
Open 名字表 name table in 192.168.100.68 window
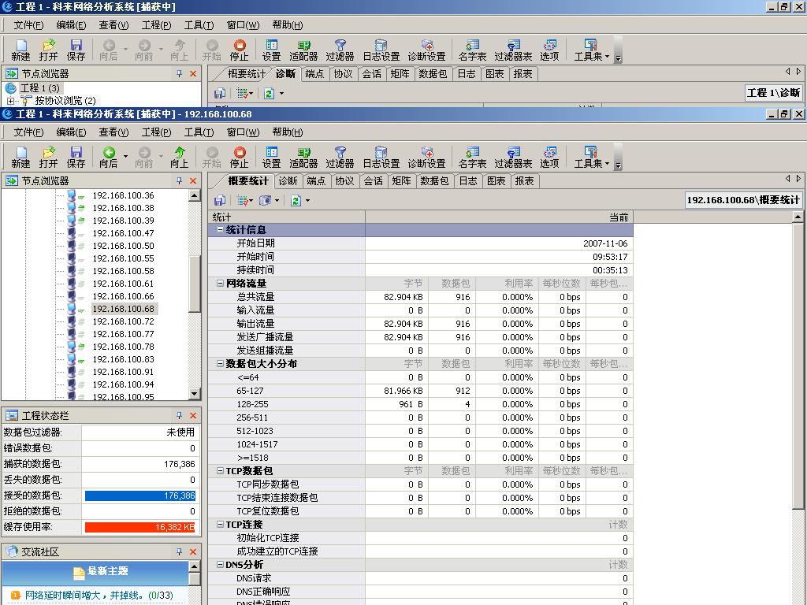472,157
